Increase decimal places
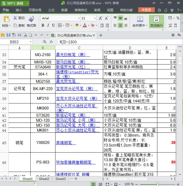The height and width of the screenshot is (186, 183). click(x=170, y=25)
